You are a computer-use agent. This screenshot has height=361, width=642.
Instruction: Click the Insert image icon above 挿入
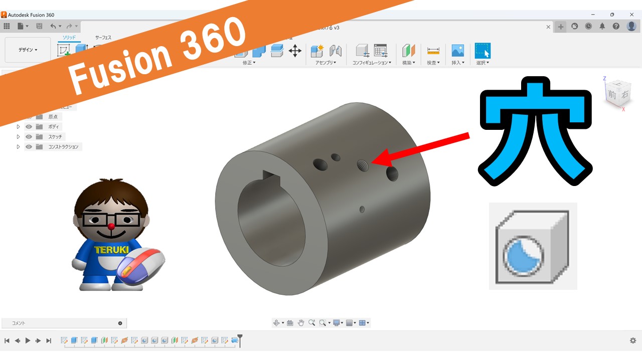pos(457,51)
